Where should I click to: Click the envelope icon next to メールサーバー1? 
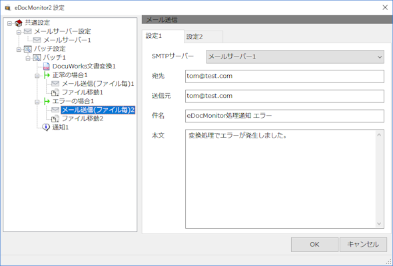pos(37,40)
